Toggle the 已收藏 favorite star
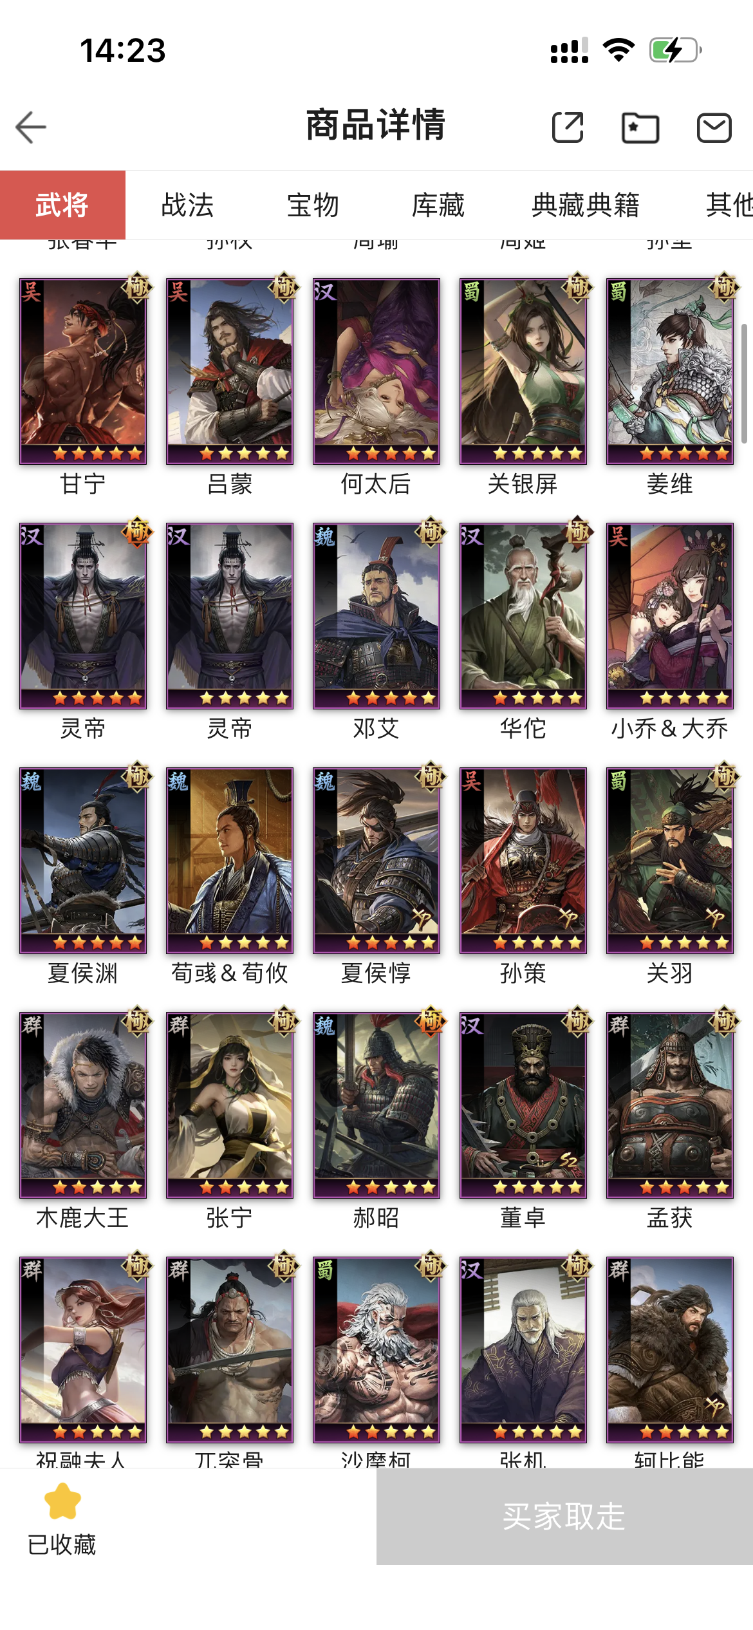 pos(62,1518)
